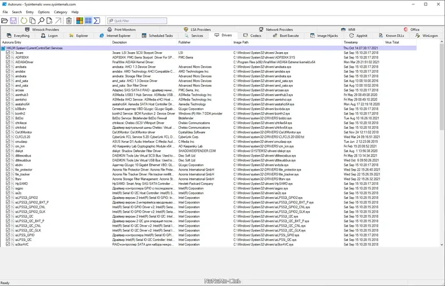Uncheck the file_protector entry

click(x=8, y=169)
